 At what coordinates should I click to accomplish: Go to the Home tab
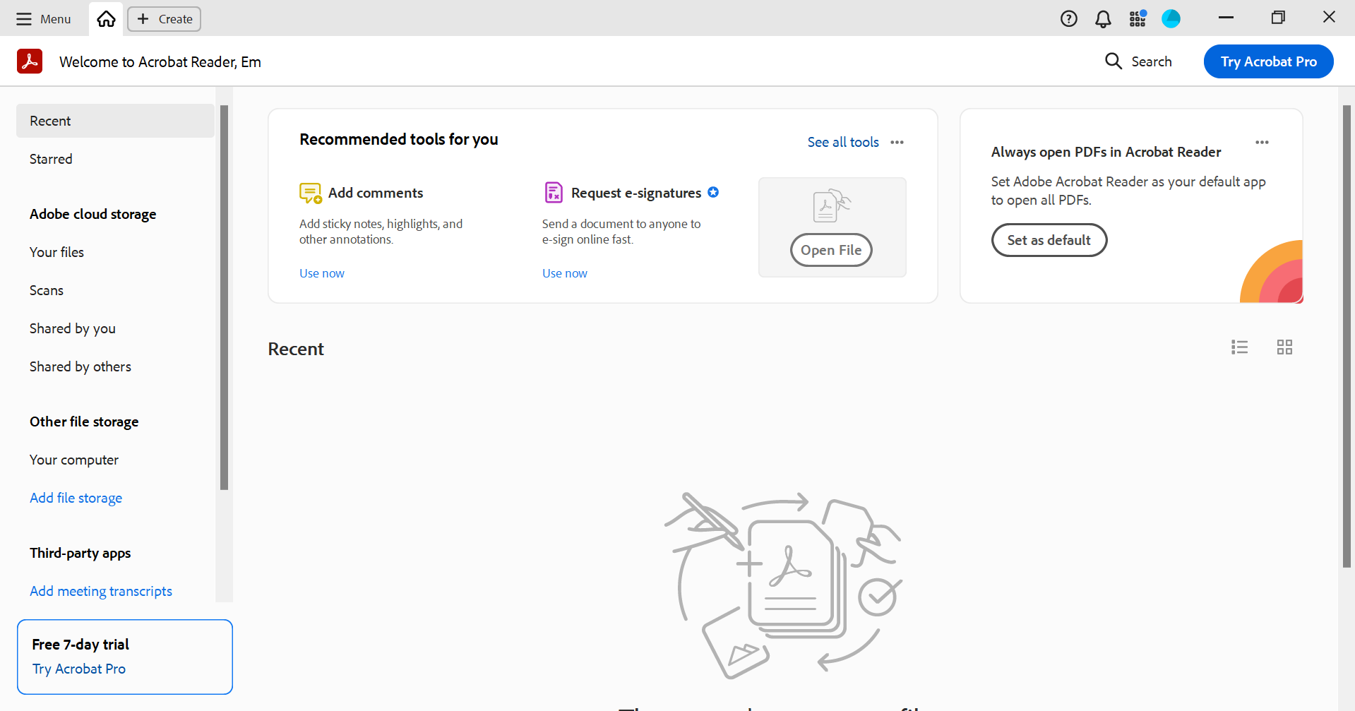[106, 19]
